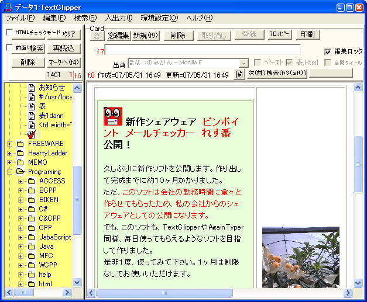Select the red check-marked document in the tree
367x302 pixels.
coord(32,134)
